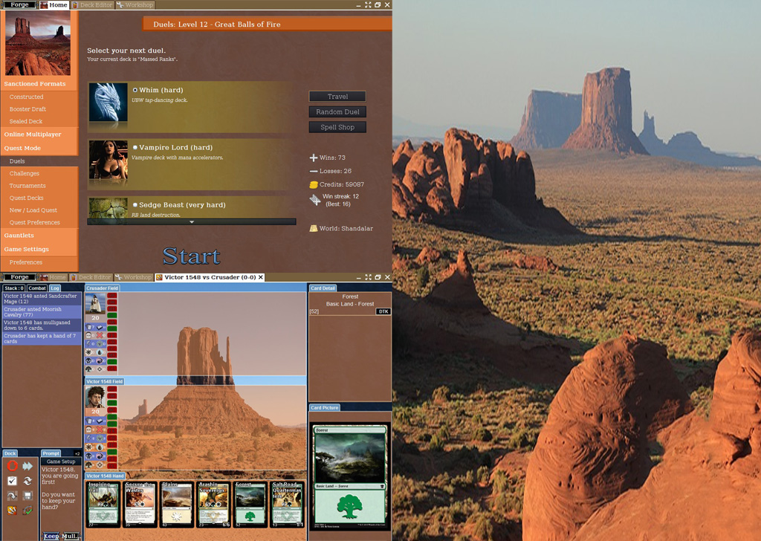Click the claw-mark icon in the Dock
Screen dimensions: 761x541
(x=12, y=511)
